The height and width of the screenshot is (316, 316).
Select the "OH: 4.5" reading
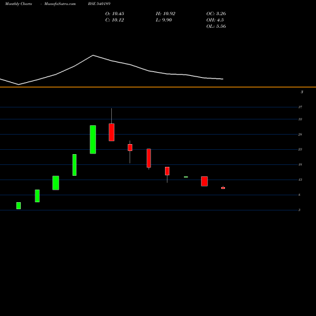[x=215, y=20]
